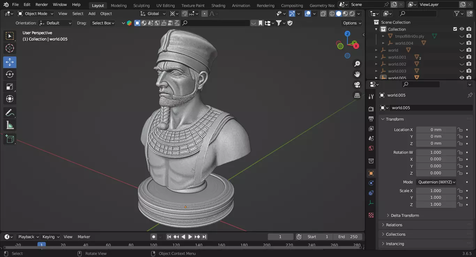The image size is (476, 257).
Task: Open the Output properties tab (printer icon)
Action: click(x=371, y=119)
